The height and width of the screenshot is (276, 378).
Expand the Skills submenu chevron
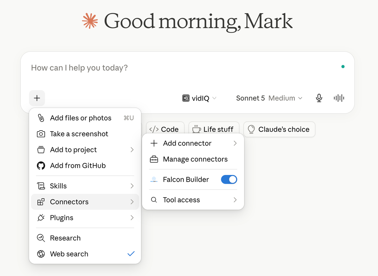[132, 186]
